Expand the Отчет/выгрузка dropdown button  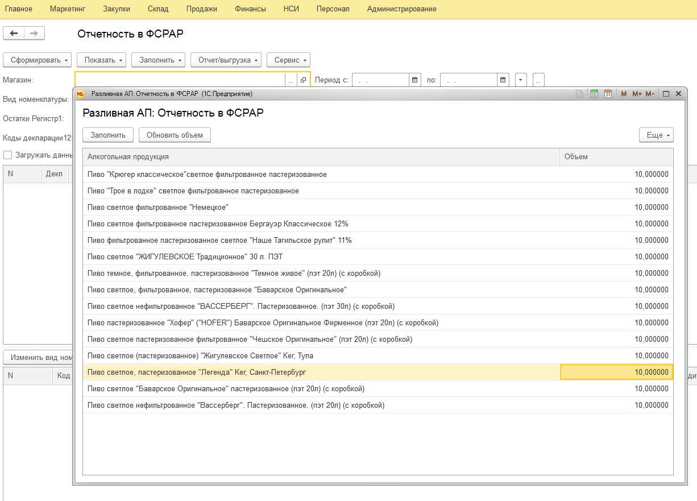tap(226, 60)
